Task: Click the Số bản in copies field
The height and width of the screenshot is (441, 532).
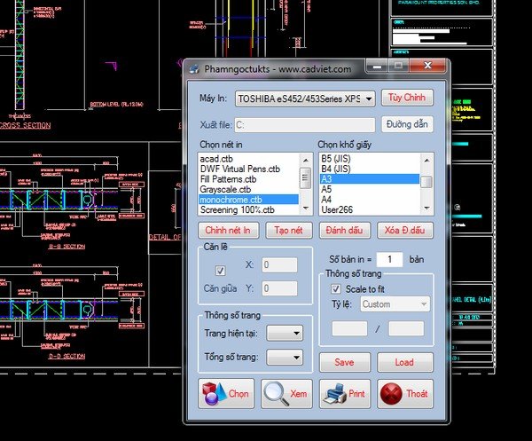Action: click(389, 259)
